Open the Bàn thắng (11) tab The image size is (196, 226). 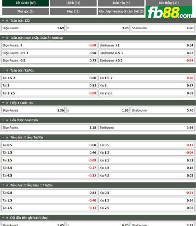click(x=169, y=3)
